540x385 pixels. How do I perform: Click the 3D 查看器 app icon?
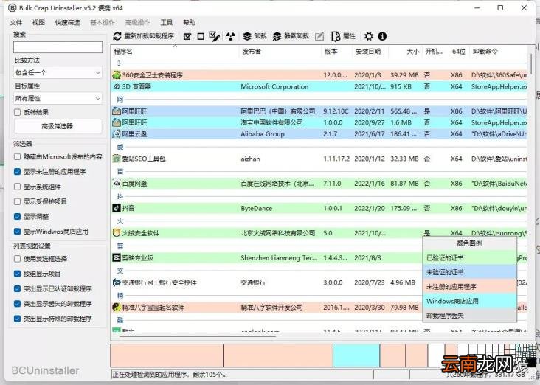click(117, 86)
